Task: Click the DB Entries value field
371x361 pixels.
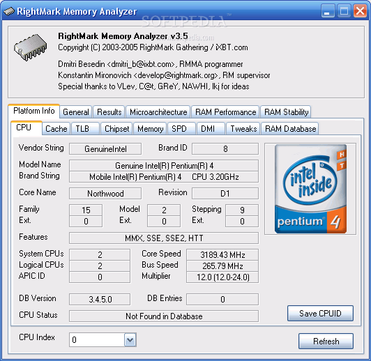Action: coord(222,299)
